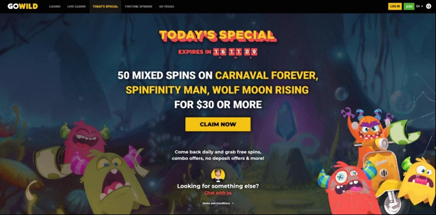Open Fortune Spinner from the navigation

(x=138, y=6)
